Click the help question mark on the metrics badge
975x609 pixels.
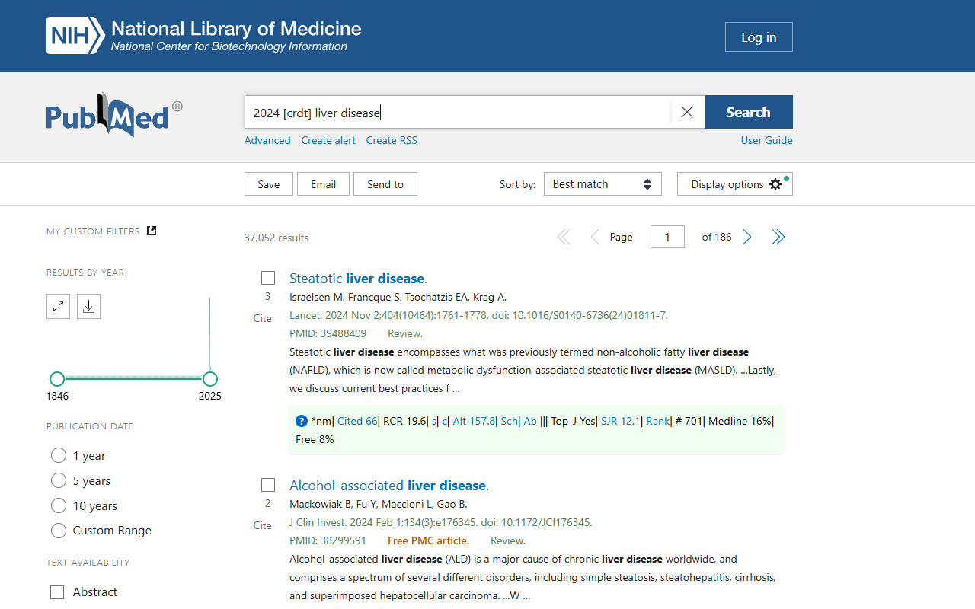301,421
